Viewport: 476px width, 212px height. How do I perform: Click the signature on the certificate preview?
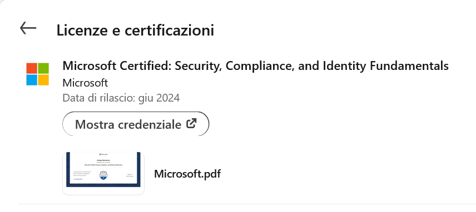tap(130, 174)
